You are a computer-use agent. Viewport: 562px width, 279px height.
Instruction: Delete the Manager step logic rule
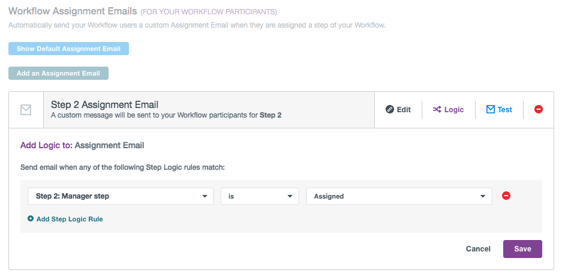coord(506,196)
